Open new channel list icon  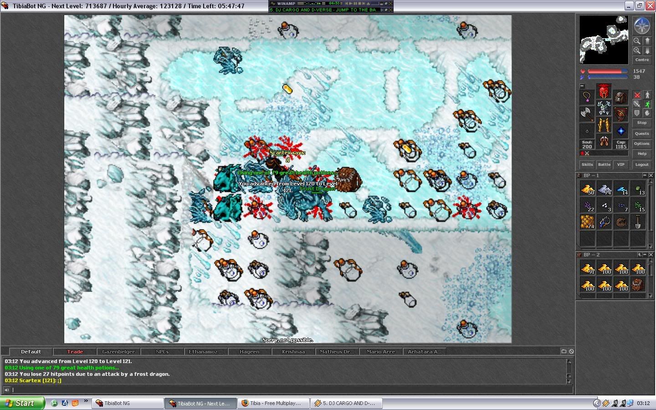coord(564,351)
